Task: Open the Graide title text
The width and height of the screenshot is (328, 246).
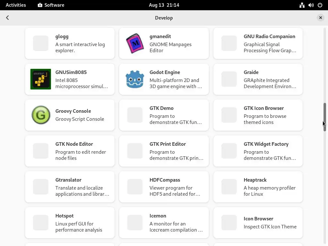Action: point(251,72)
